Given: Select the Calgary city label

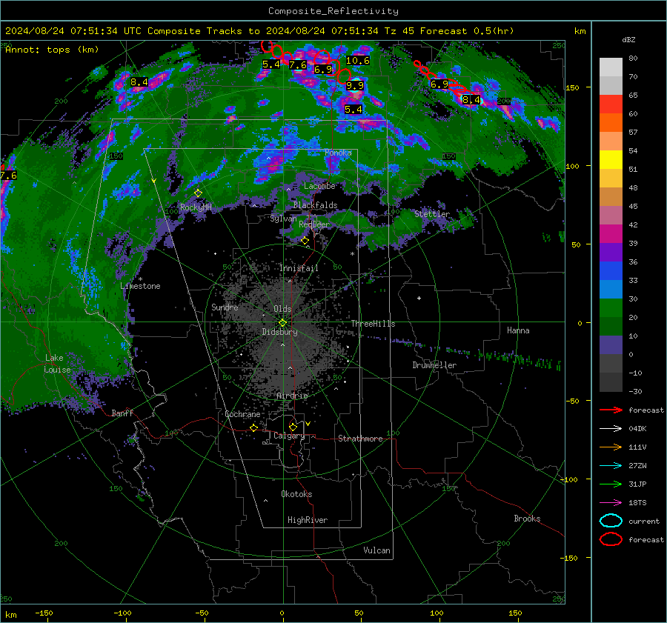Looking at the screenshot, I should 289,436.
